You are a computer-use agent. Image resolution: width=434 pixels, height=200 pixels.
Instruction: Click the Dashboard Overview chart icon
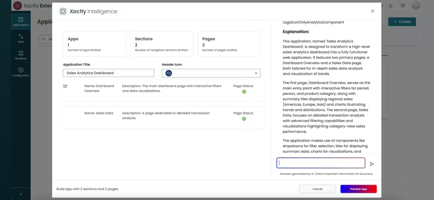tap(65, 86)
